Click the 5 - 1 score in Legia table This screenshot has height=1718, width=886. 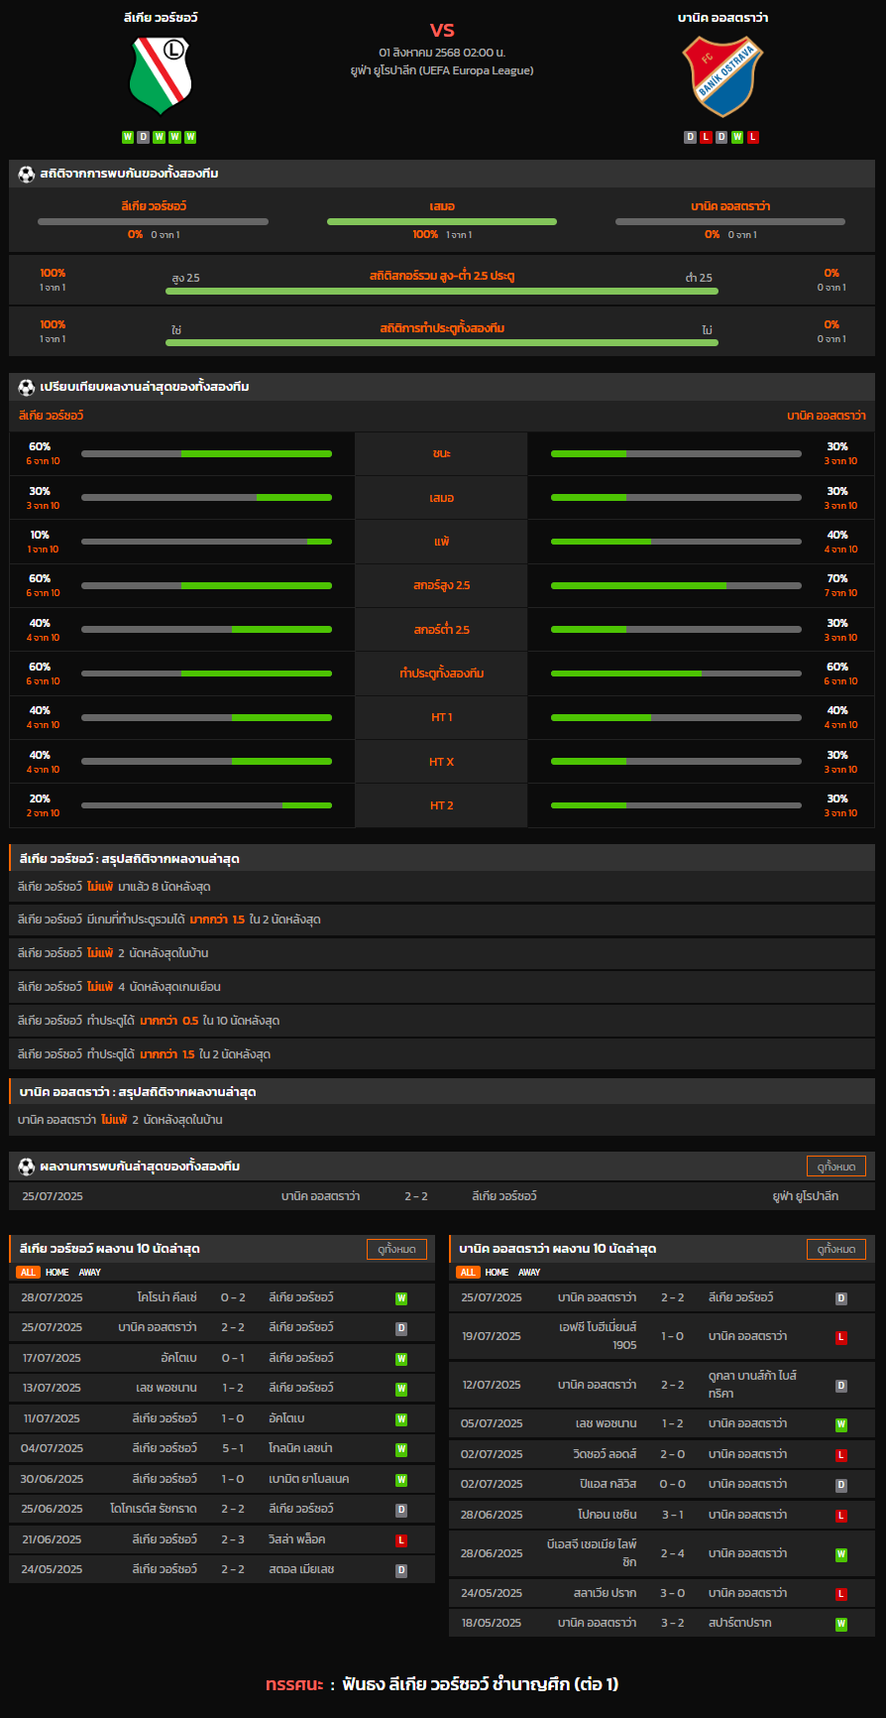pos(233,1449)
